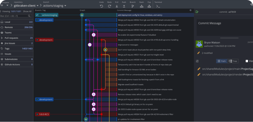Open the actions/staging branch dropdown
The image size is (253, 122).
pos(55,6)
